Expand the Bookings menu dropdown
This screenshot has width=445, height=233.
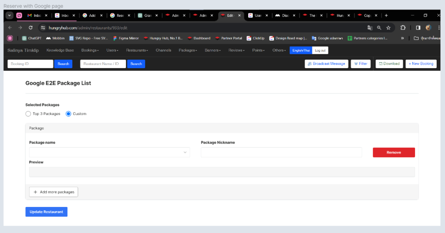click(90, 50)
